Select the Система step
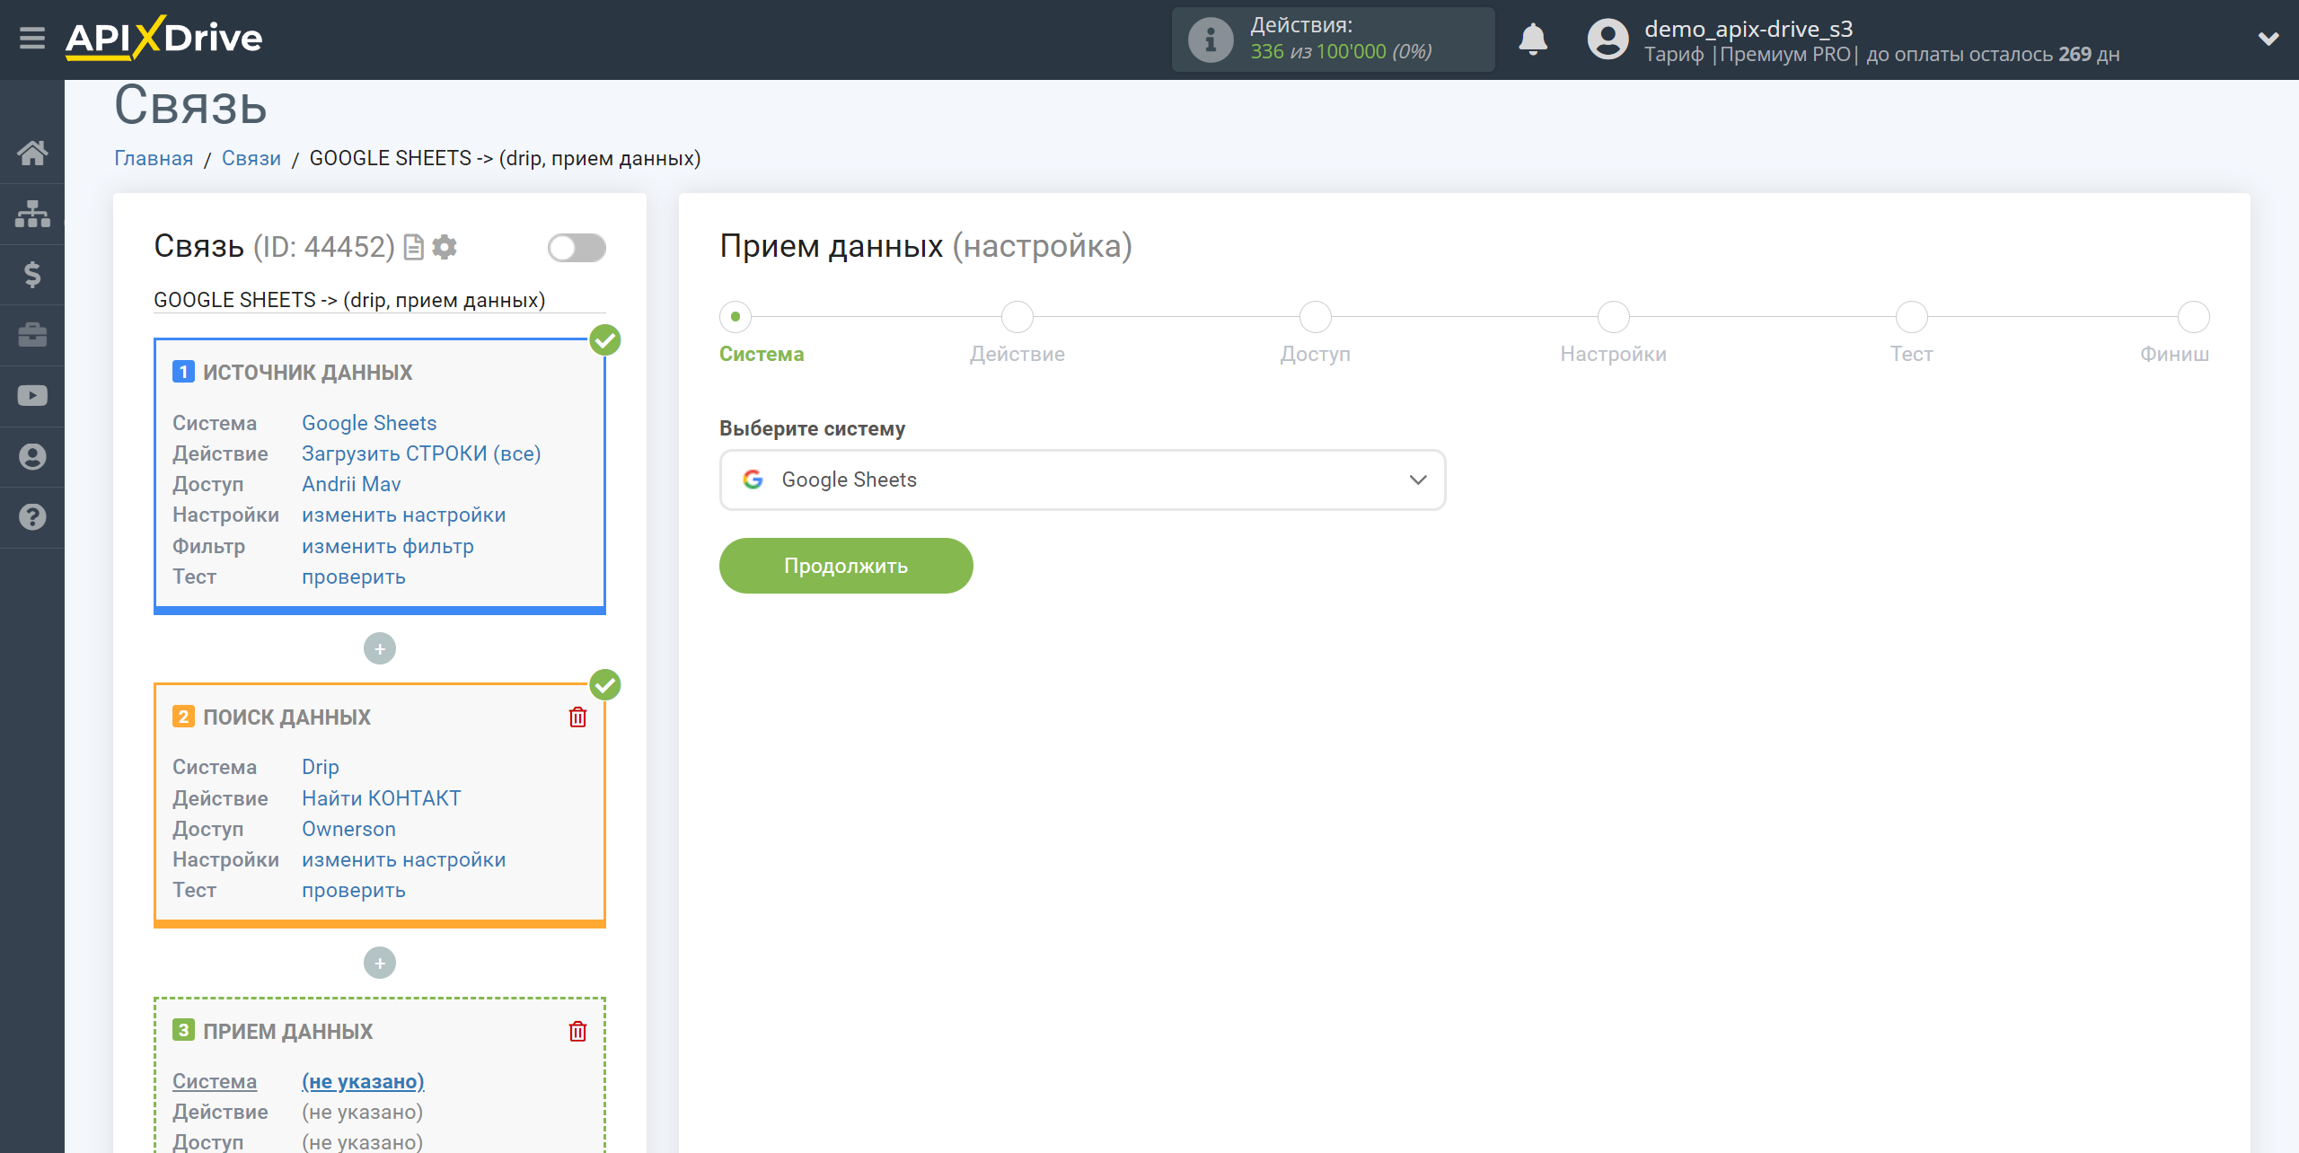 click(736, 317)
